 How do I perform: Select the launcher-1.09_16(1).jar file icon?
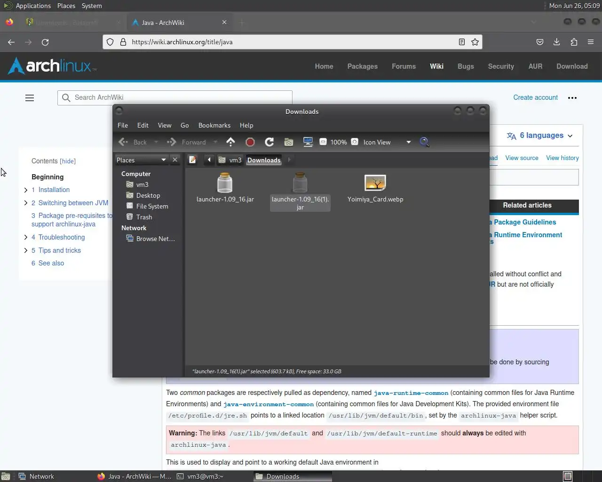pos(300,183)
